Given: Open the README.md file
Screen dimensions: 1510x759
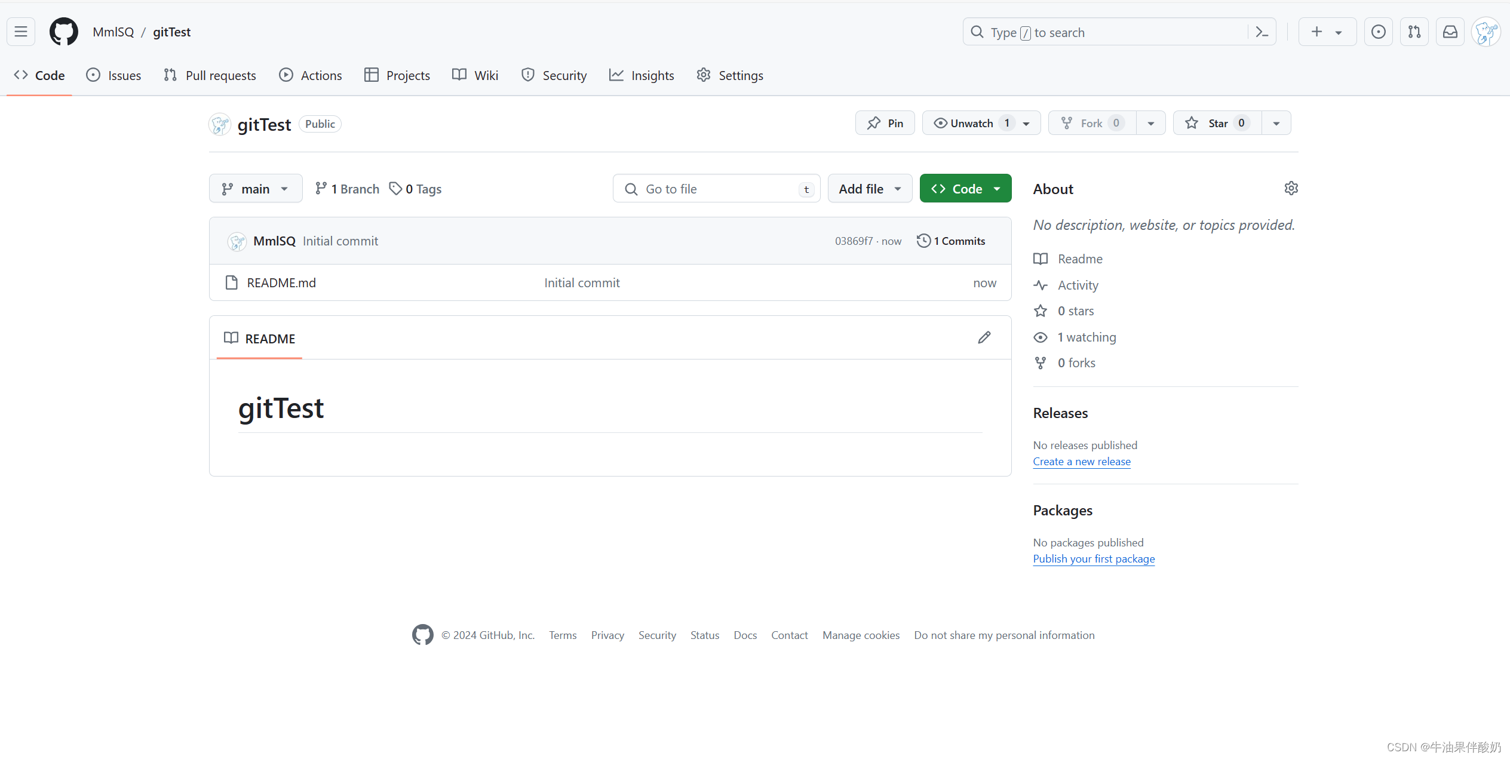Looking at the screenshot, I should pyautogui.click(x=281, y=283).
